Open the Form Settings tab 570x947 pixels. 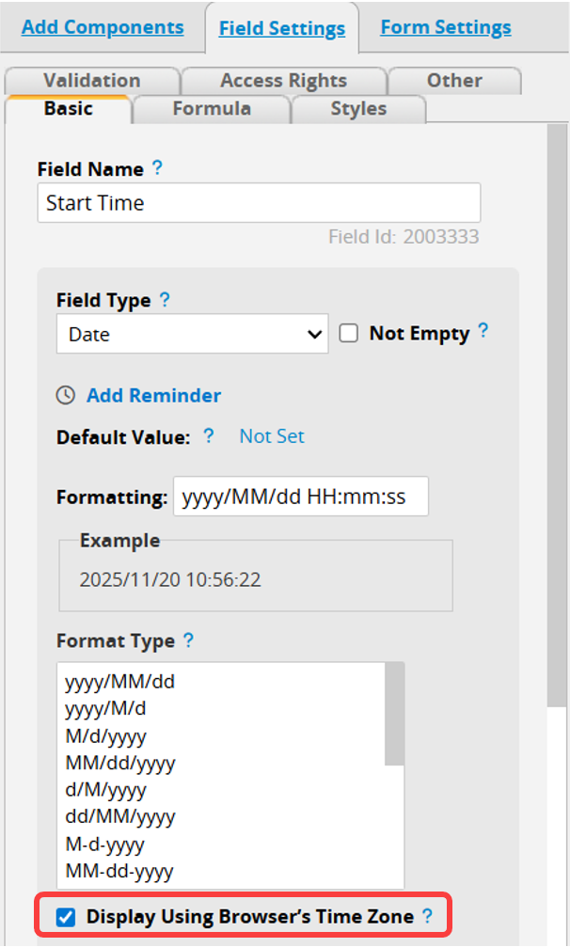[445, 26]
